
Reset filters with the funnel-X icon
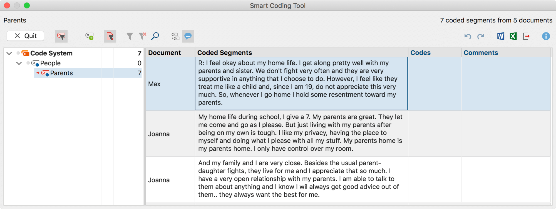click(143, 36)
